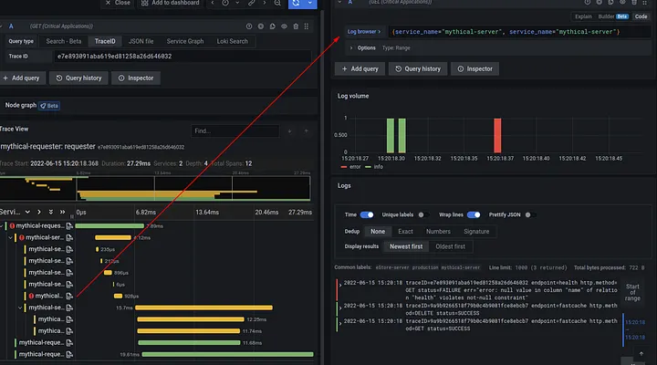Click the Trace ID input field

[182, 57]
